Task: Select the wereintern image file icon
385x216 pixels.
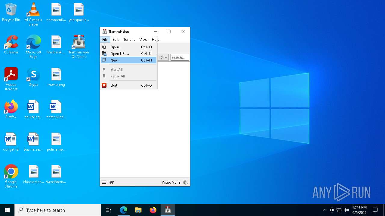Action: pos(56,174)
